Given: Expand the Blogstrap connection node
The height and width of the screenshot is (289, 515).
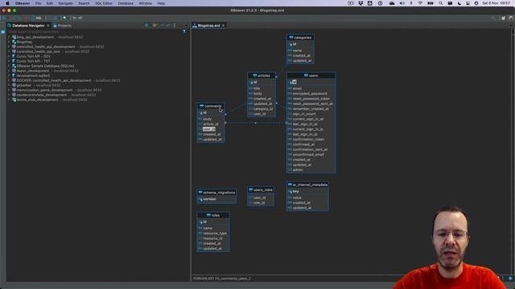Looking at the screenshot, I should [x=9, y=42].
